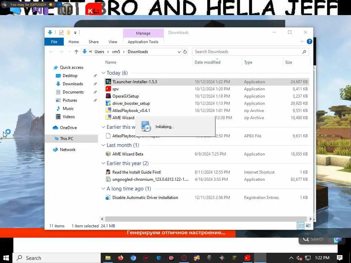Click the Properties quick access toolbar icon

pyautogui.click(x=61, y=33)
